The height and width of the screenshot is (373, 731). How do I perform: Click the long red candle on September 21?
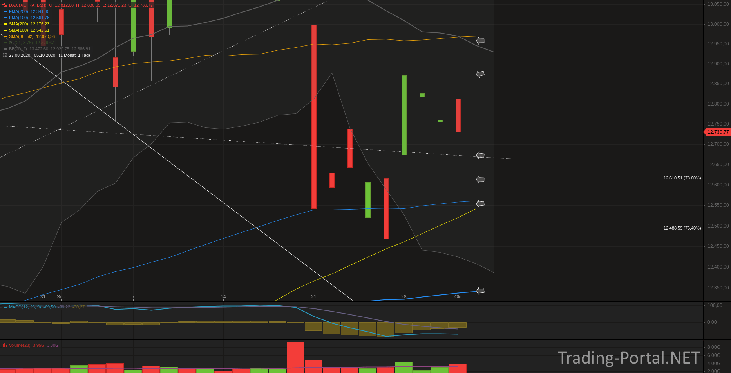[314, 117]
